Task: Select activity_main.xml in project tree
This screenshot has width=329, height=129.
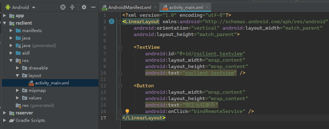Action: click(x=50, y=83)
